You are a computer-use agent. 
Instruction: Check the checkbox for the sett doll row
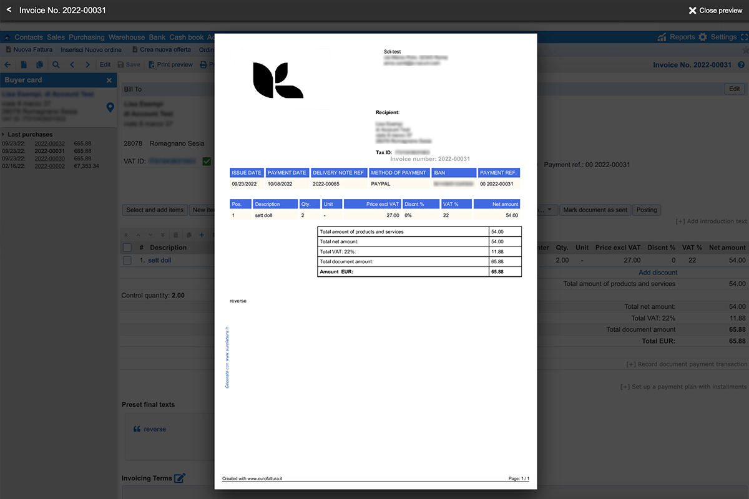(127, 260)
